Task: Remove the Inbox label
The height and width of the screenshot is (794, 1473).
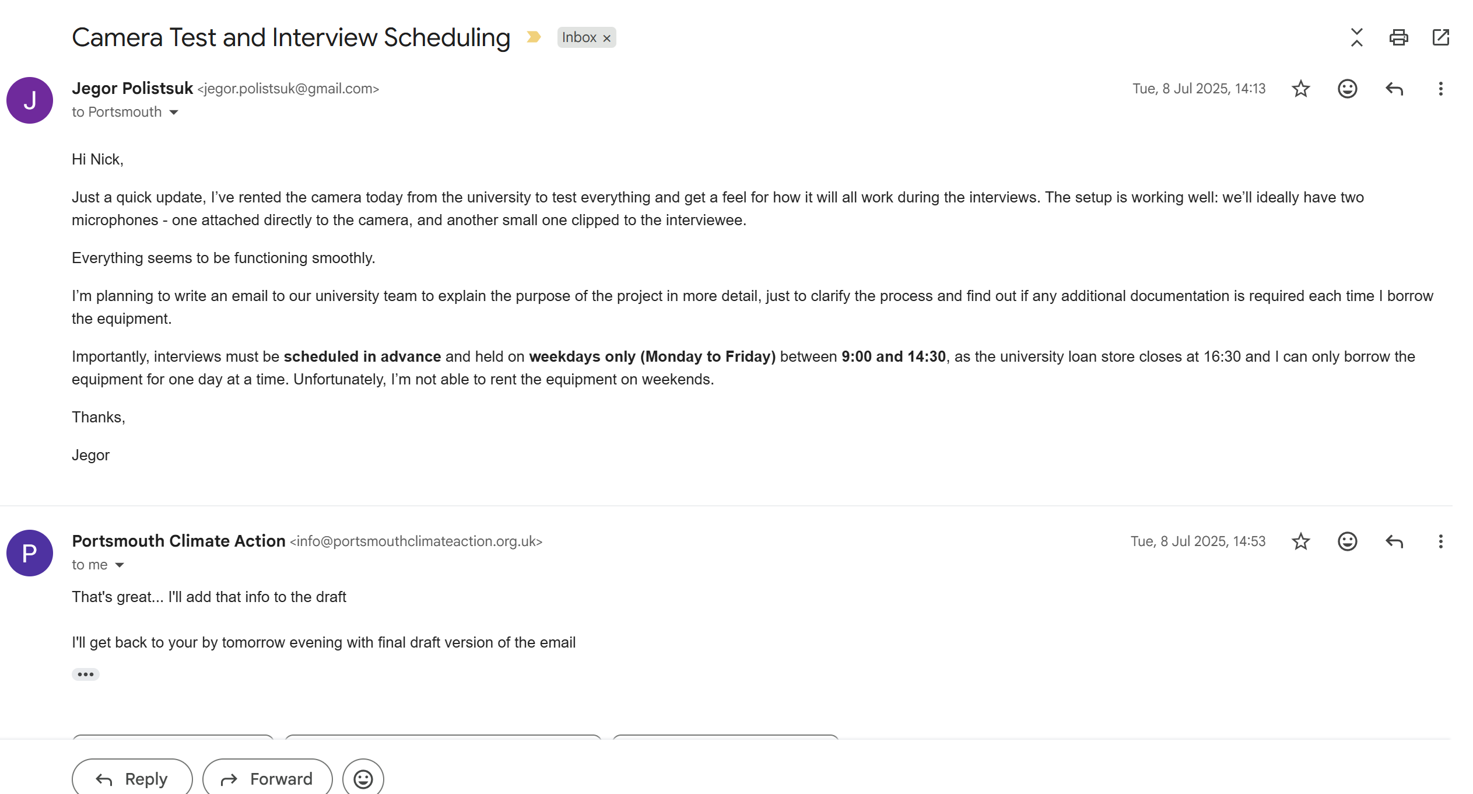Action: click(x=606, y=38)
